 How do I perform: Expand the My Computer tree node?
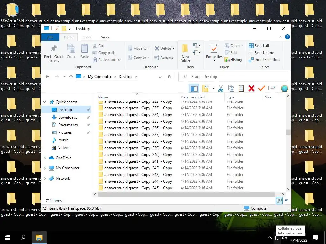pyautogui.click(x=45, y=168)
